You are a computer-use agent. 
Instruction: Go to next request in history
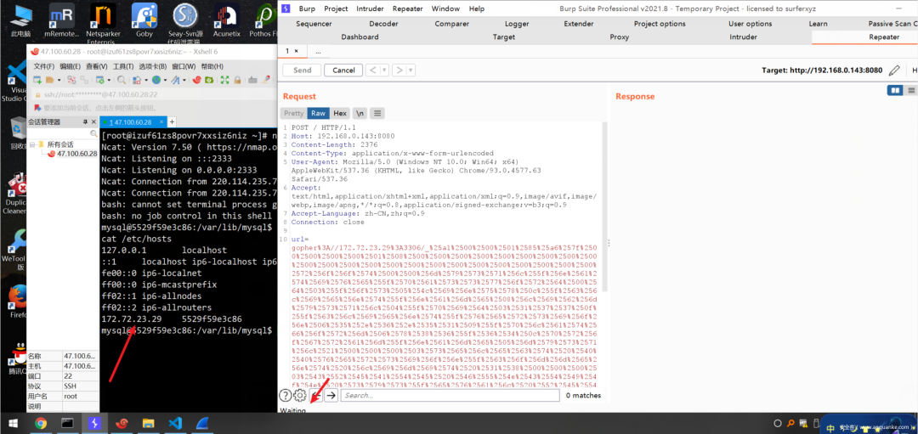[x=399, y=70]
